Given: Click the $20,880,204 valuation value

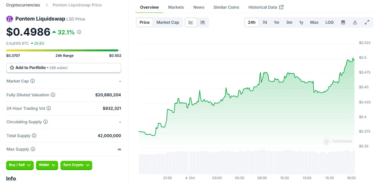Looking at the screenshot, I should point(108,95).
